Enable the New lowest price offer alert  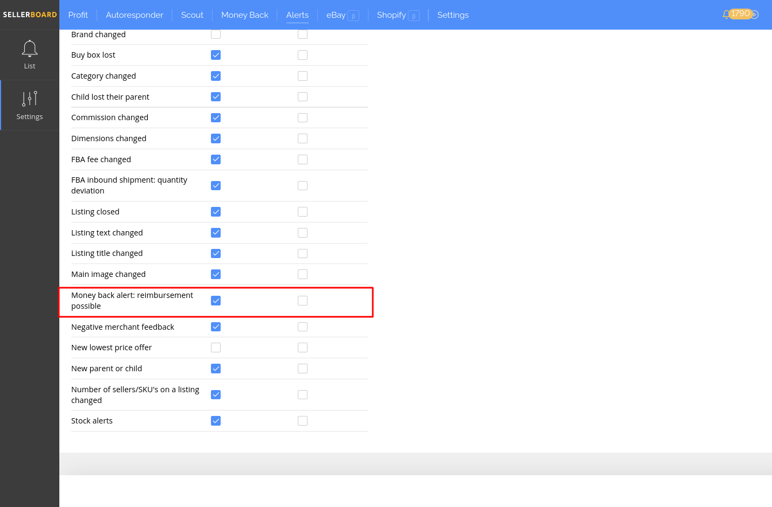click(216, 347)
